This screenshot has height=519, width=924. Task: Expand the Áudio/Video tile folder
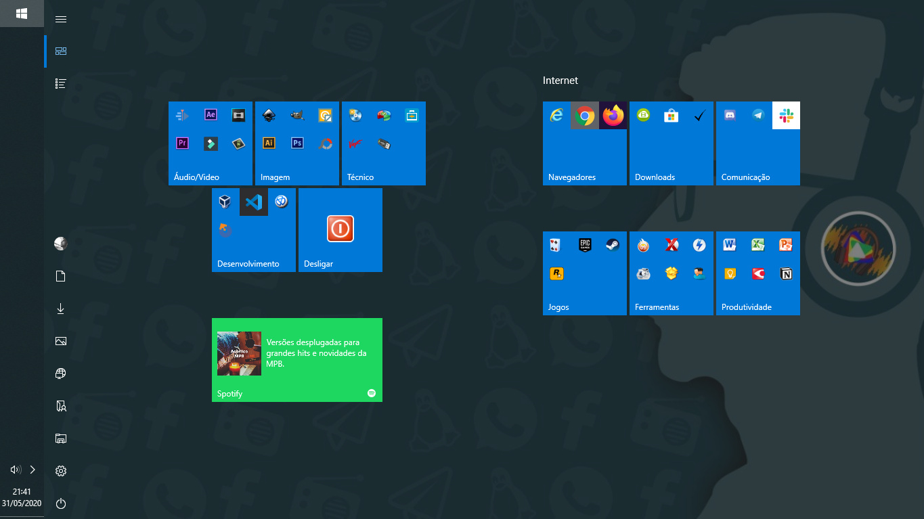click(211, 143)
